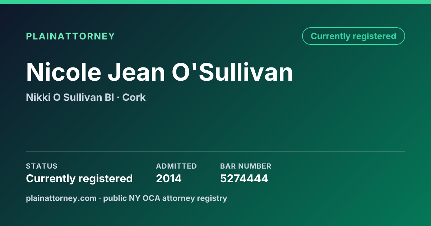This screenshot has height=226, width=431.
Task: Select the bar number 5274444
Action: 244,178
